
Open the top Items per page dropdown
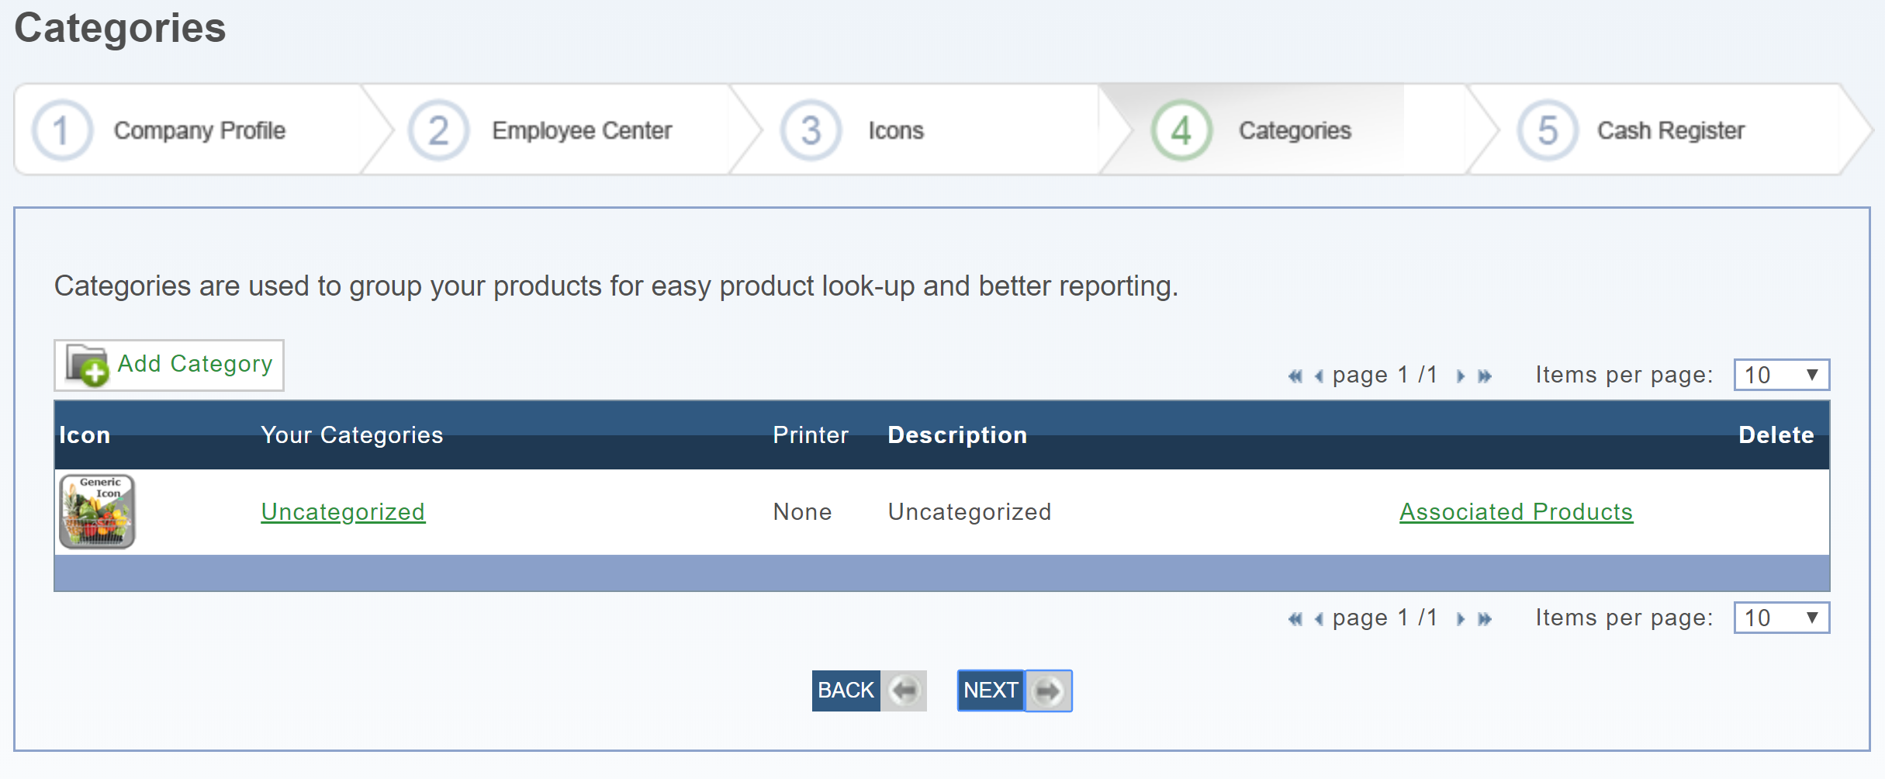pyautogui.click(x=1781, y=376)
